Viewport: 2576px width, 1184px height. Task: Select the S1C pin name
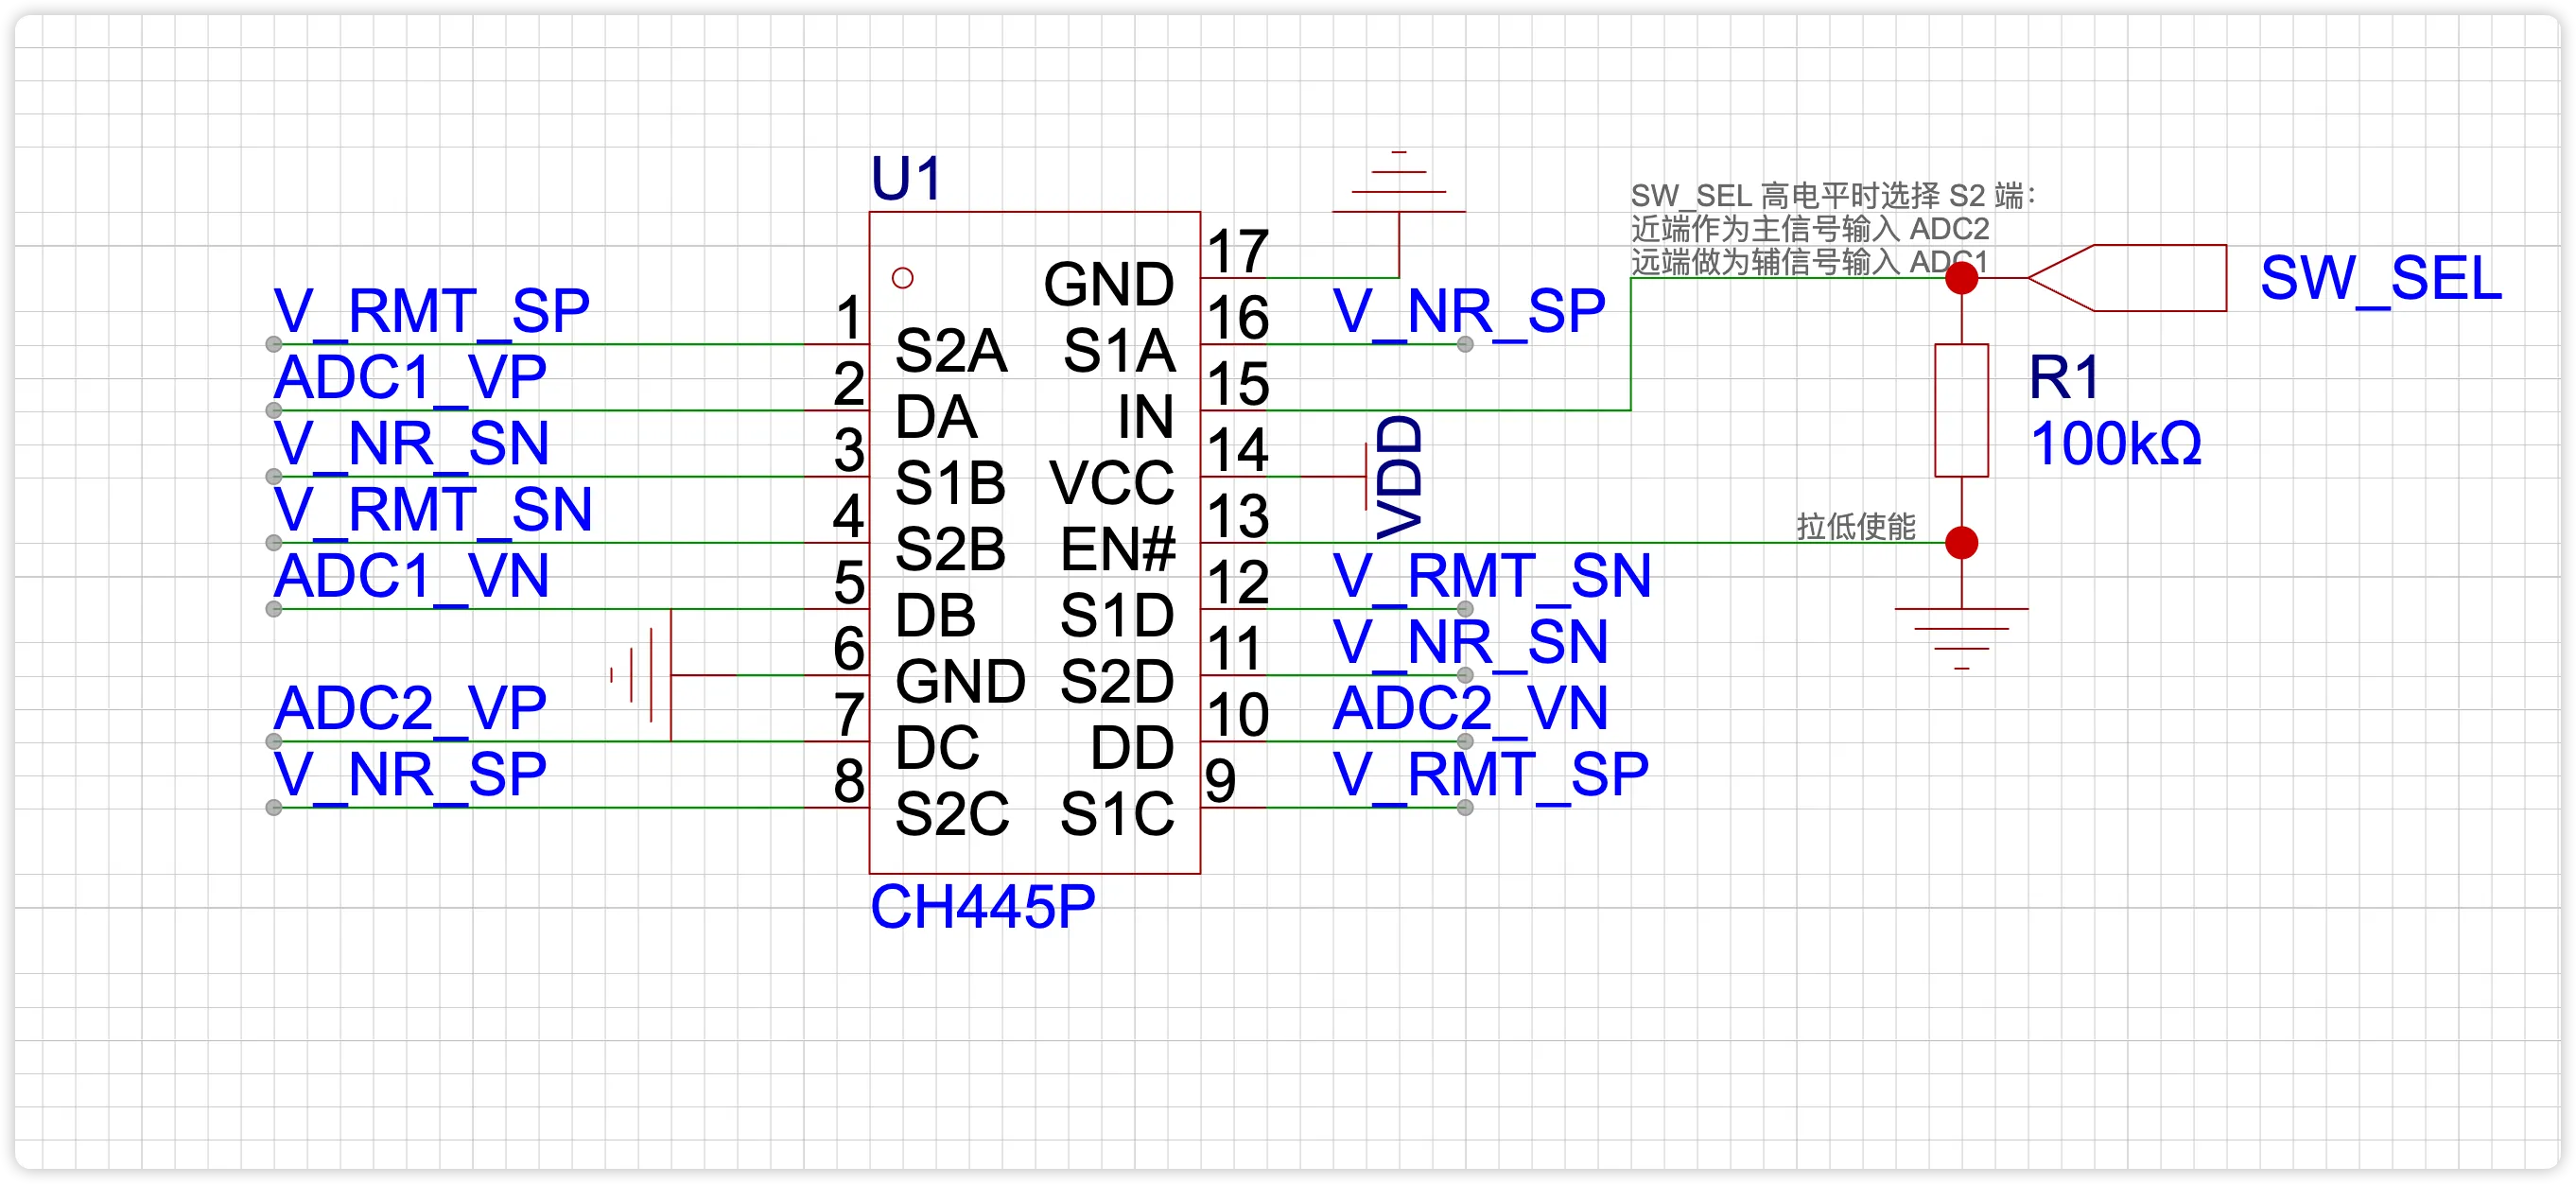click(1117, 814)
